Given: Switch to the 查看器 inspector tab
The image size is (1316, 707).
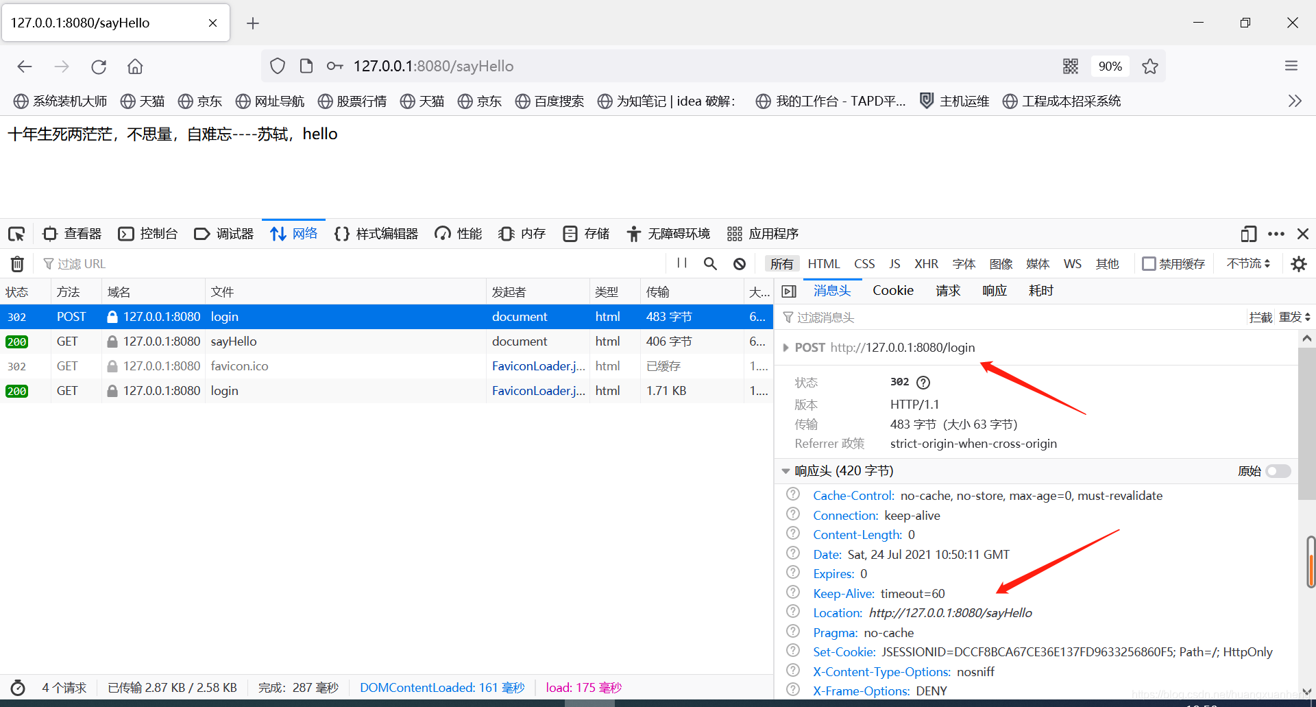Looking at the screenshot, I should [x=72, y=234].
